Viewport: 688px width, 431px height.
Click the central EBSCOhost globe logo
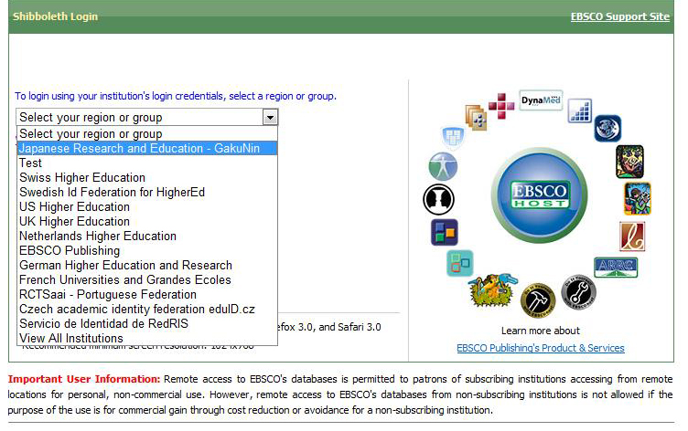tap(539, 195)
